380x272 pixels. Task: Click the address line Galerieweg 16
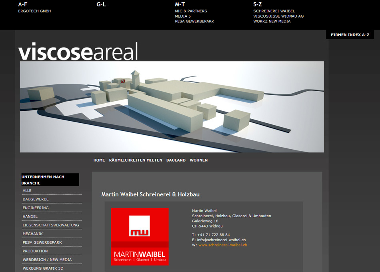(205, 221)
